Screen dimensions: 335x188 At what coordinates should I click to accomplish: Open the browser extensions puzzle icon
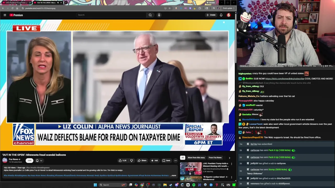coord(200,8)
